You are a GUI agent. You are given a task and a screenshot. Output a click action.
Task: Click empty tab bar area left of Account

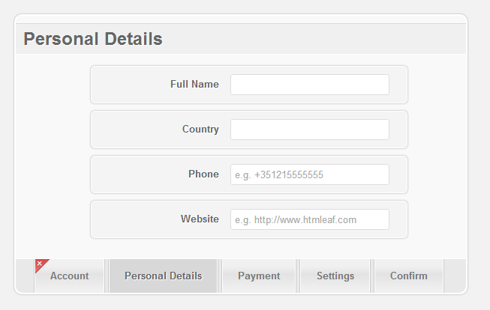[25, 276]
